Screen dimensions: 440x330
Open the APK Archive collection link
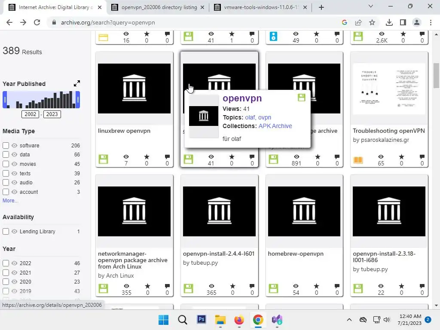point(275,126)
